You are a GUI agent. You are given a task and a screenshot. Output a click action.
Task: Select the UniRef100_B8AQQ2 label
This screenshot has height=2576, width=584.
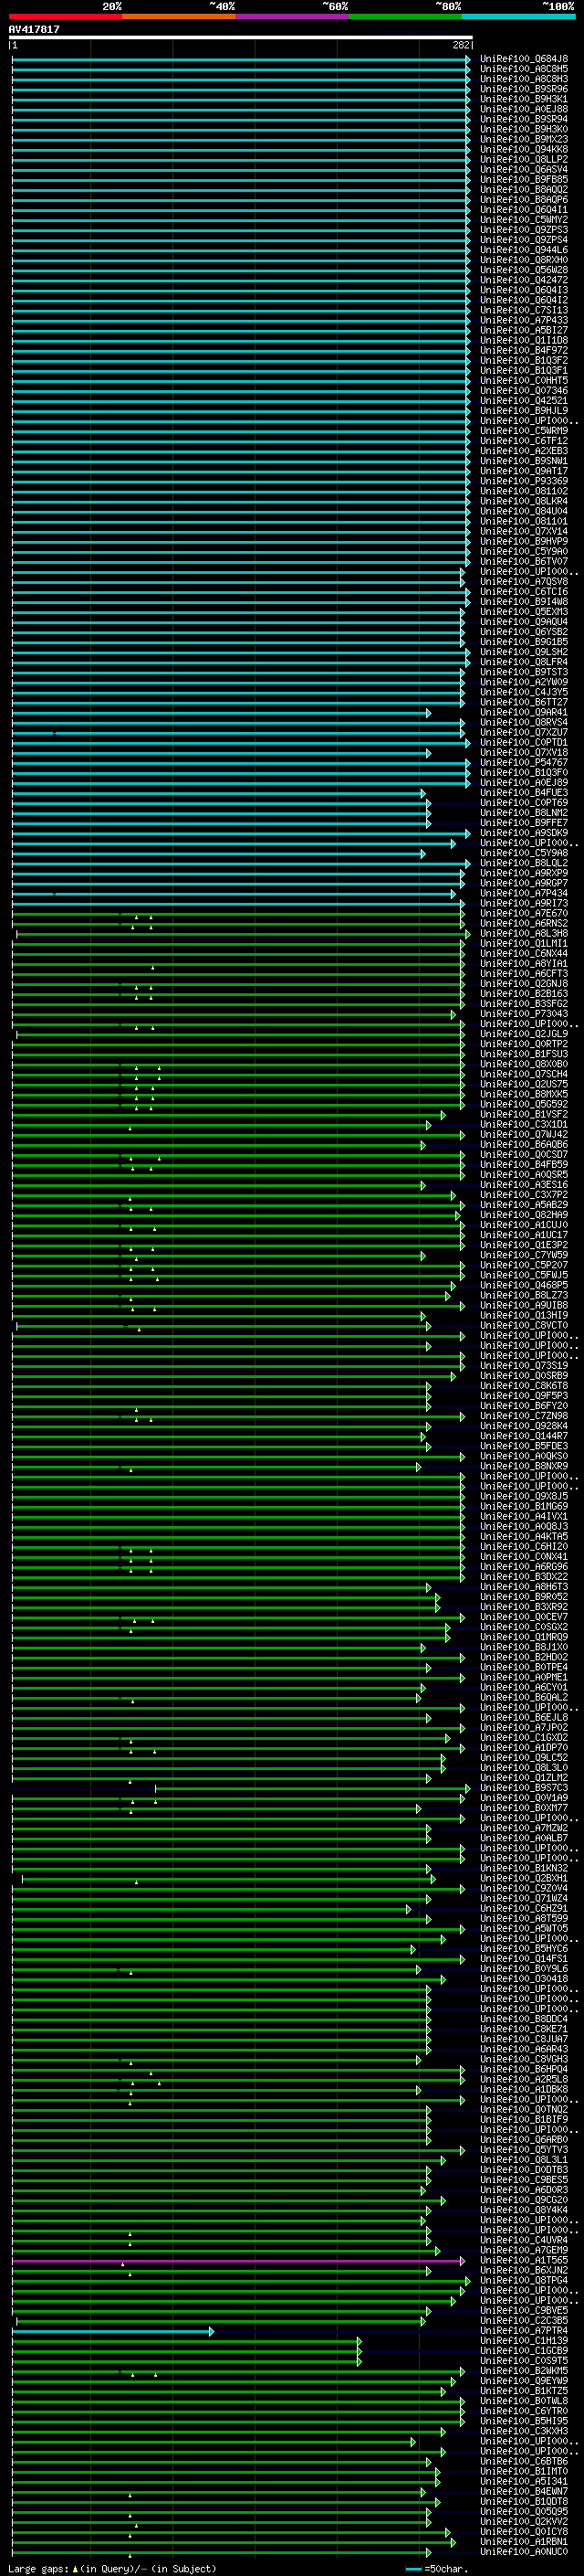tap(524, 189)
